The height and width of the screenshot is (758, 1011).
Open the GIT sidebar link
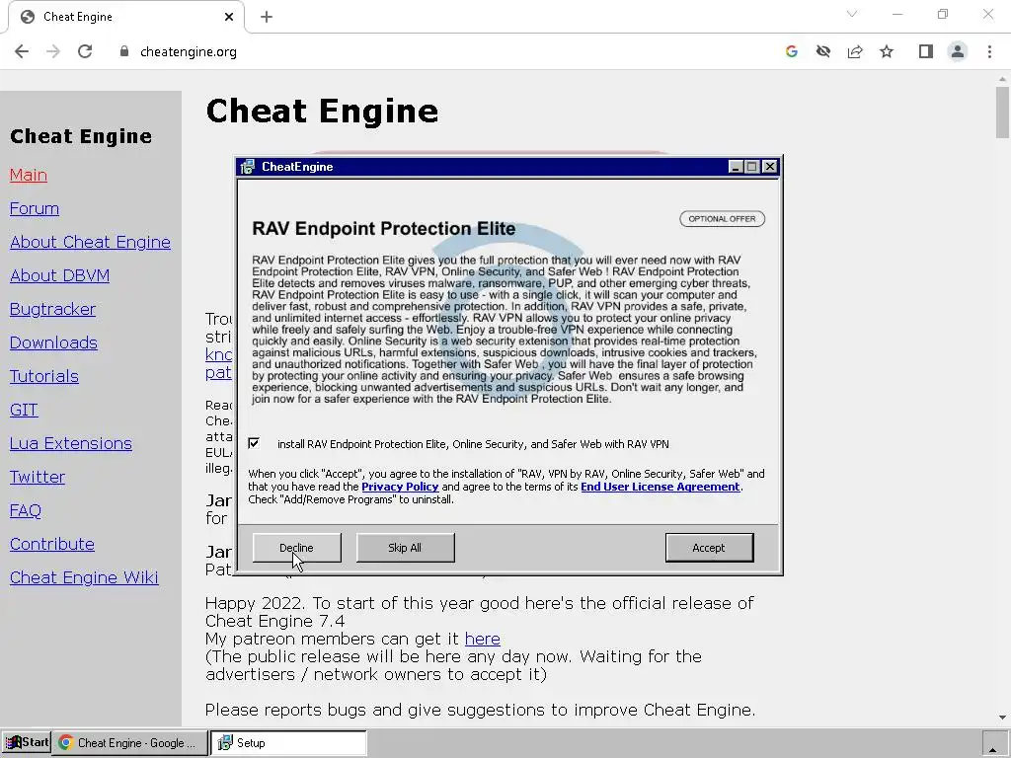[24, 410]
